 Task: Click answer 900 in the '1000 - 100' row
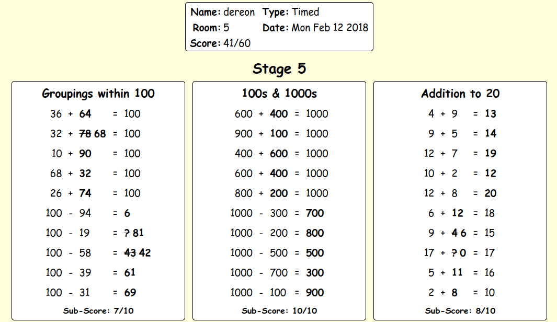[315, 293]
